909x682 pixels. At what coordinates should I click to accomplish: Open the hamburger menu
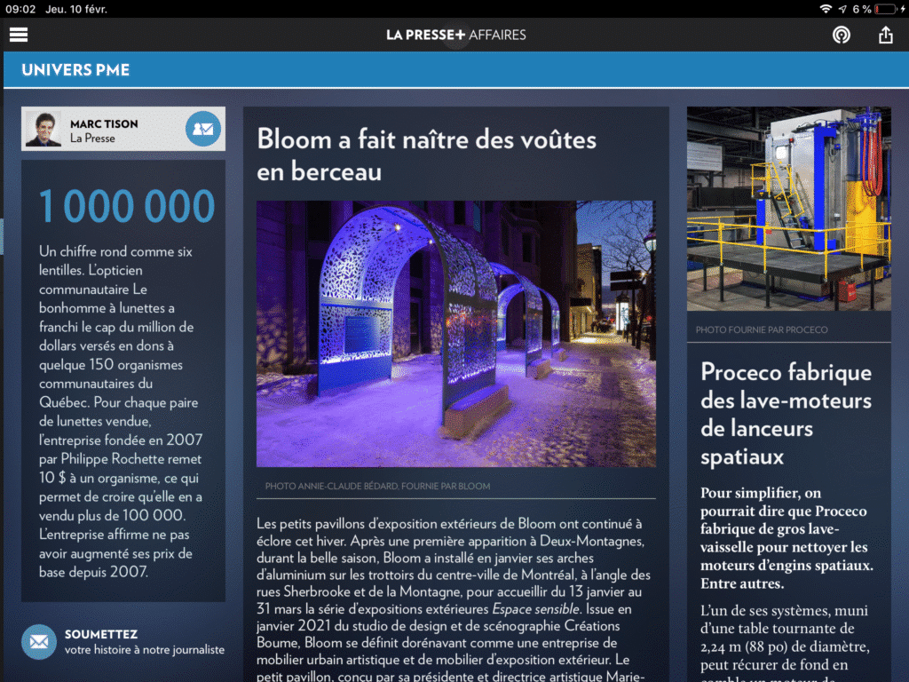click(19, 35)
